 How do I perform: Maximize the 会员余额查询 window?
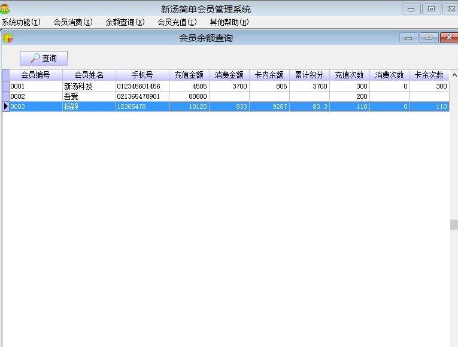(x=429, y=38)
